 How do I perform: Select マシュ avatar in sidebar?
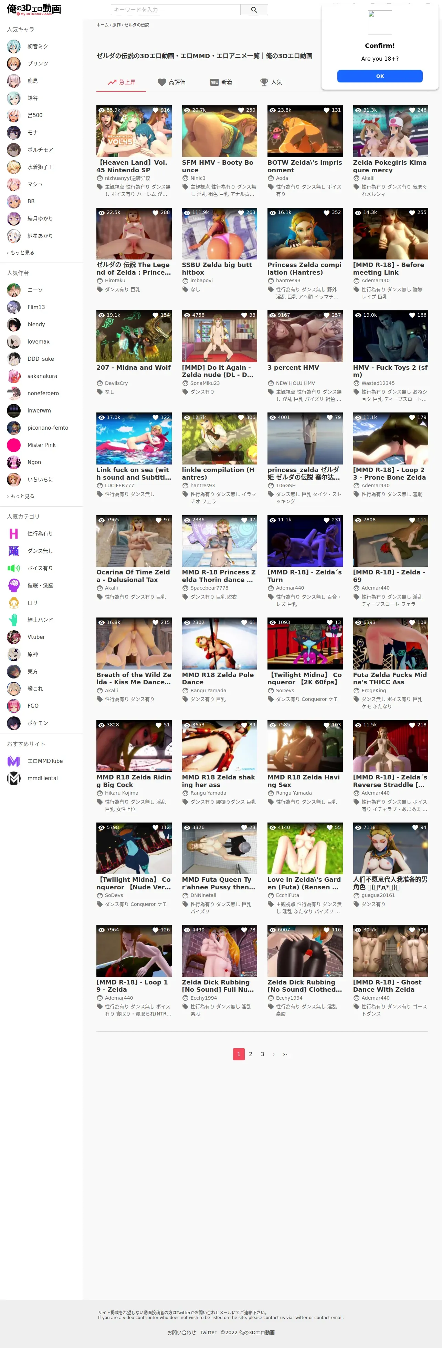[14, 185]
